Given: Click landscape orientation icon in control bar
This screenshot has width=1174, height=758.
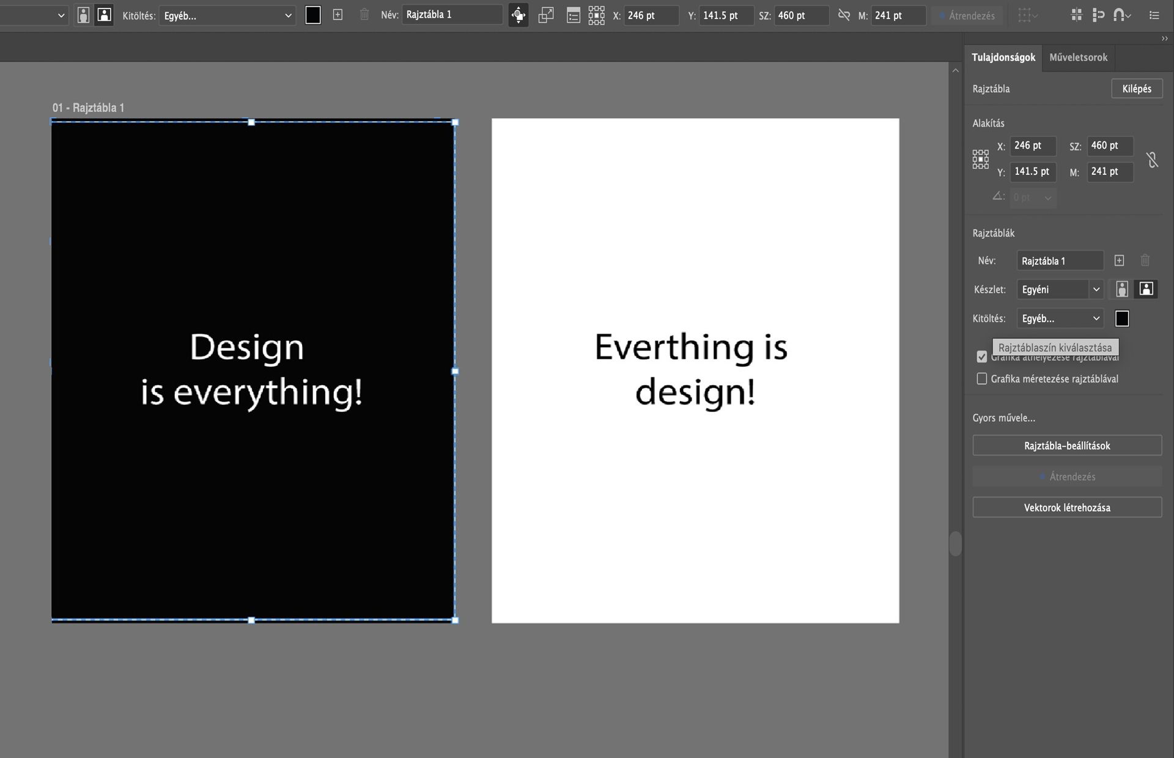Looking at the screenshot, I should [105, 15].
